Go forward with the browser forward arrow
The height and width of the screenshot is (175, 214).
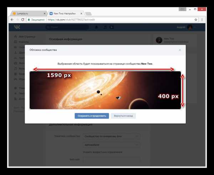pos(17,20)
